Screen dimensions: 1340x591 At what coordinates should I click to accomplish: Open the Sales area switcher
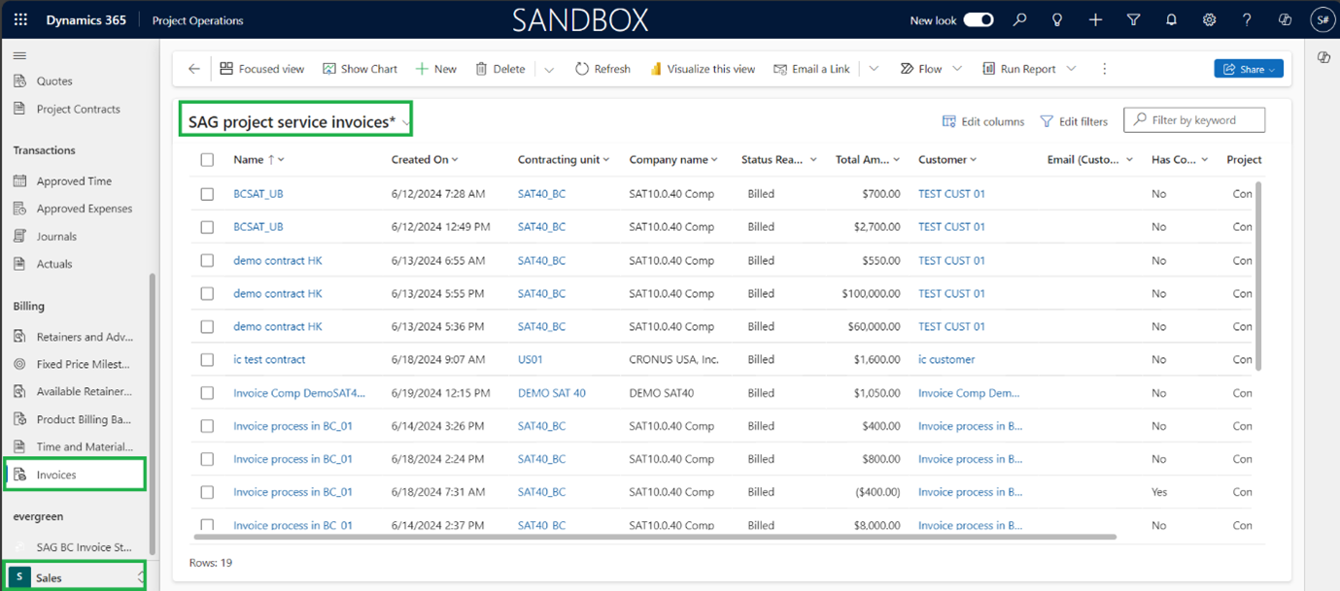point(76,577)
